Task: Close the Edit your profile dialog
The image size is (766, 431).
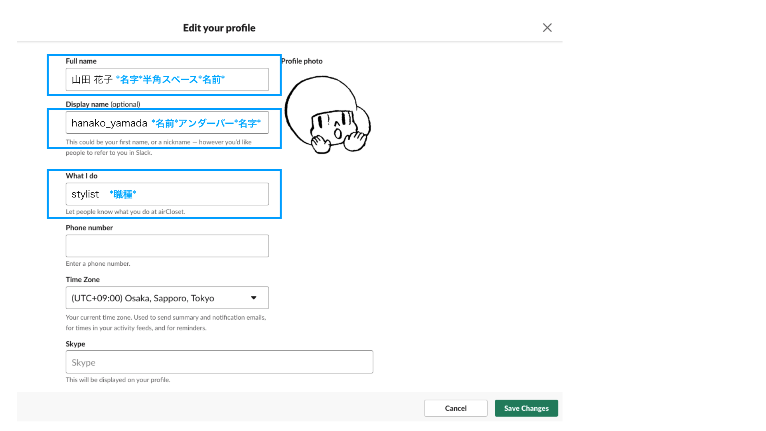Action: pos(547,28)
